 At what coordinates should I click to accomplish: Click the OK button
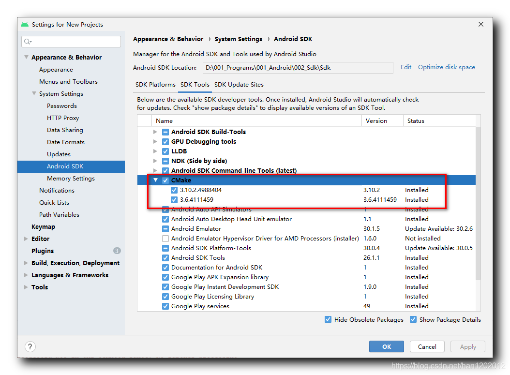pos(387,347)
